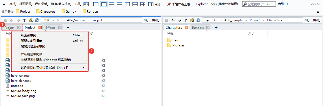
Task: Open the 檢視 menu in the top toolbar
Action: pos(13,4)
